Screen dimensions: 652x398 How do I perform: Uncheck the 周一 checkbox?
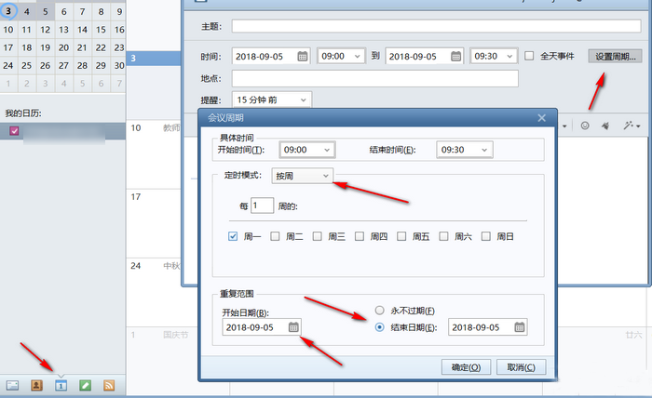[x=234, y=236]
